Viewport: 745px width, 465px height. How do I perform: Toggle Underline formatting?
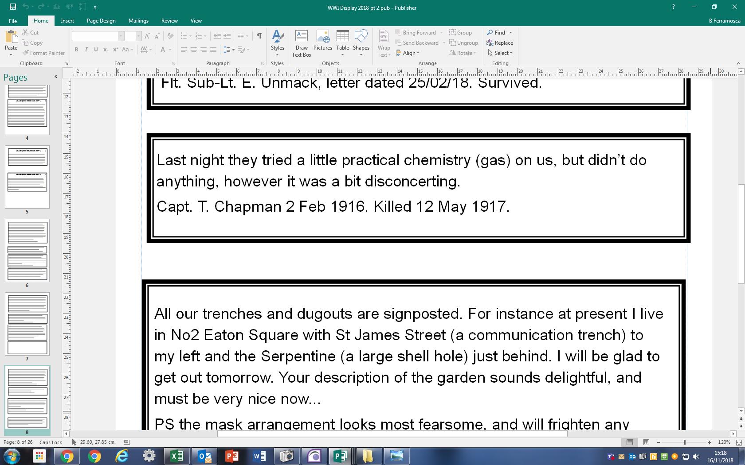click(96, 50)
